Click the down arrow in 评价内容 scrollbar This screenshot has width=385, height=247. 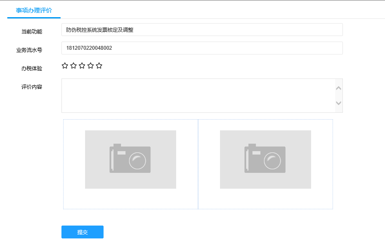339,103
